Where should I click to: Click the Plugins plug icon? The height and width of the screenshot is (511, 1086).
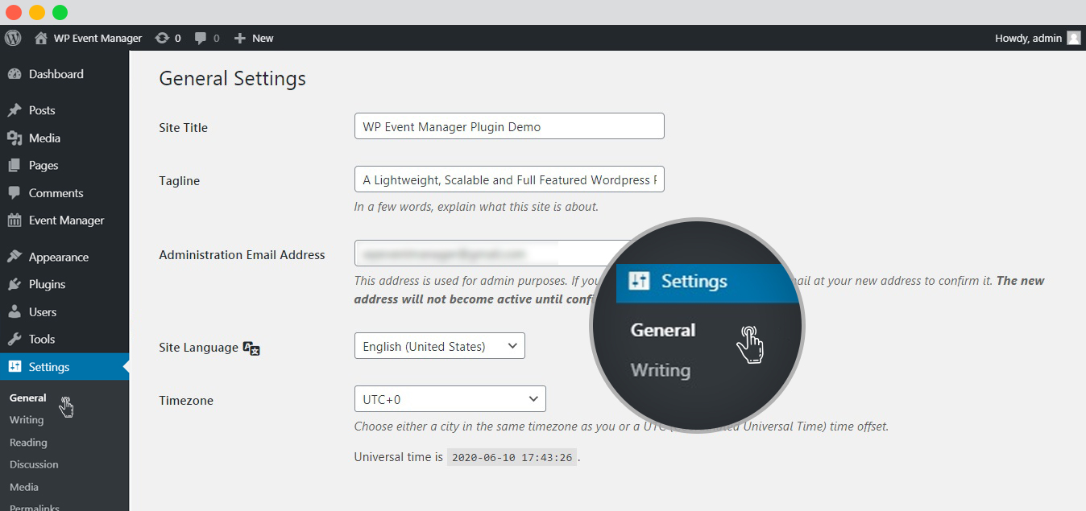click(14, 285)
